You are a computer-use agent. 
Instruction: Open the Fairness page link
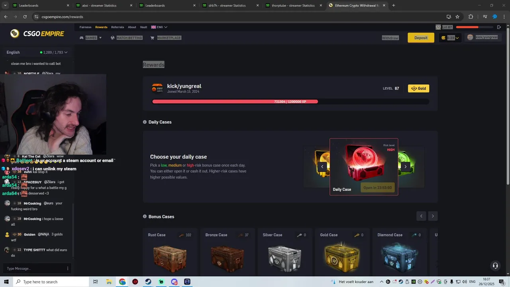point(85,27)
